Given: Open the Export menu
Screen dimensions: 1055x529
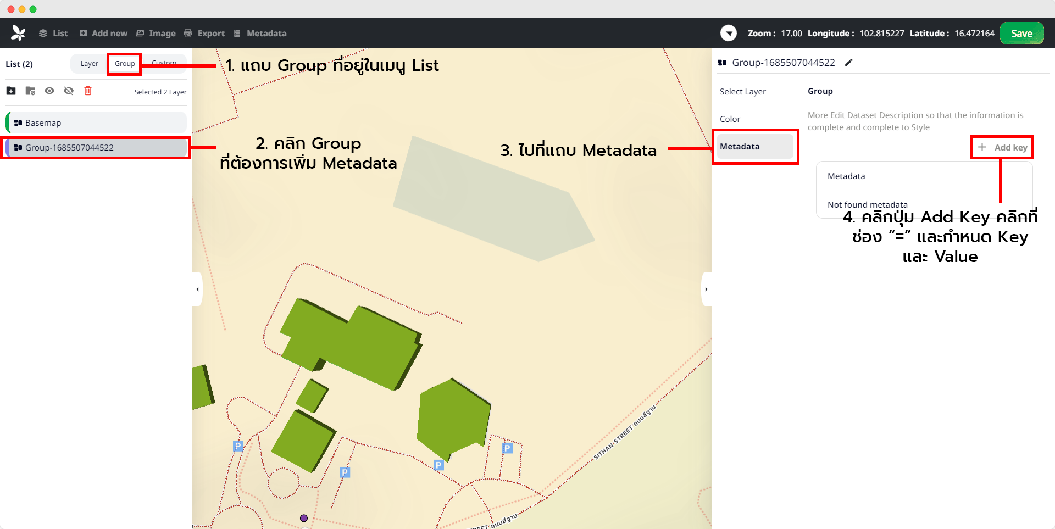Looking at the screenshot, I should 204,33.
